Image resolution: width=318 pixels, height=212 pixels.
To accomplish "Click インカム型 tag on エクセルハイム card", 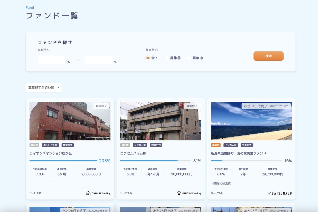I will 140,145.
